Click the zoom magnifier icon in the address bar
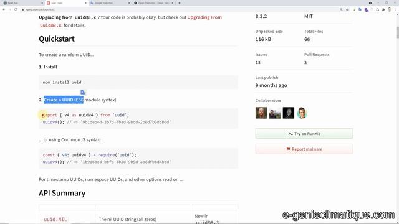 tap(341, 9)
